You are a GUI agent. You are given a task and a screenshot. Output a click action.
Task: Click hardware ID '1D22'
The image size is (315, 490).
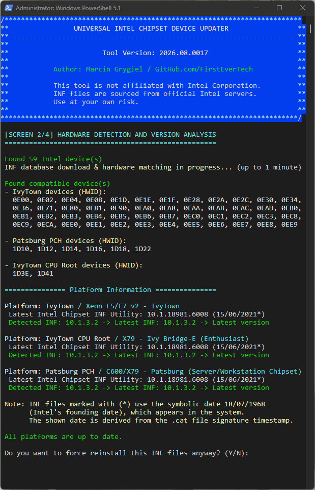(143, 249)
